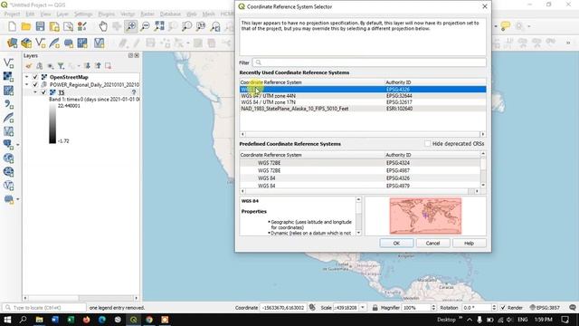Click QGIS icon in Windows taskbar
The image size is (579, 326).
pos(133,320)
